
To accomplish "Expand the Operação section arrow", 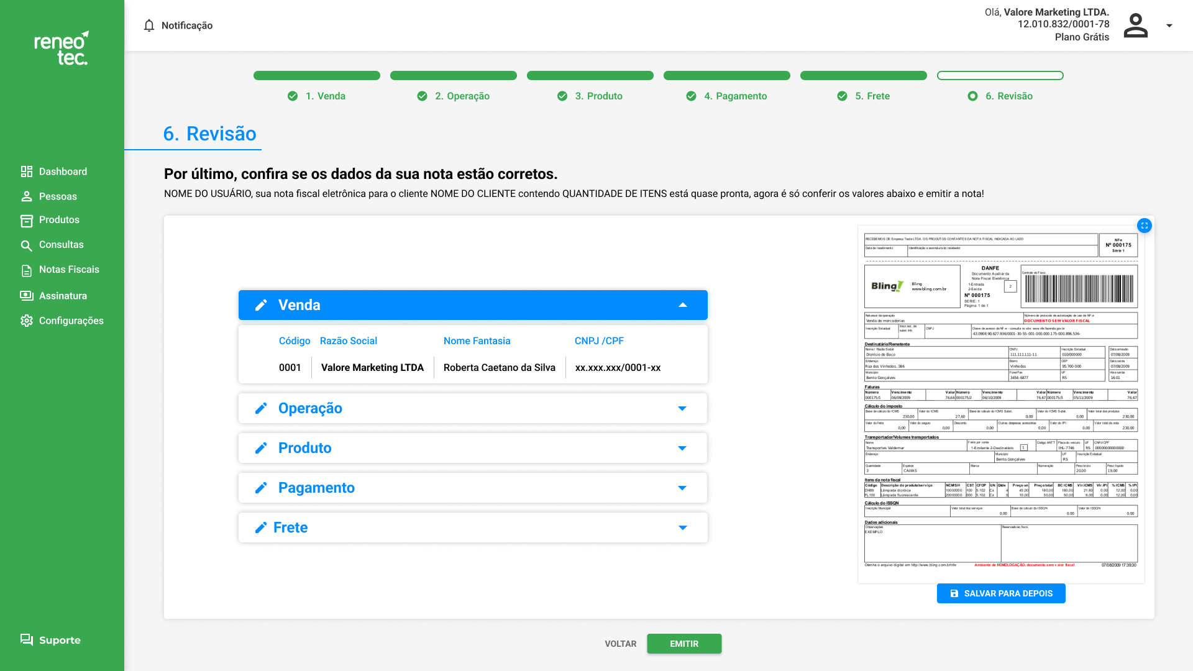I will [x=682, y=408].
